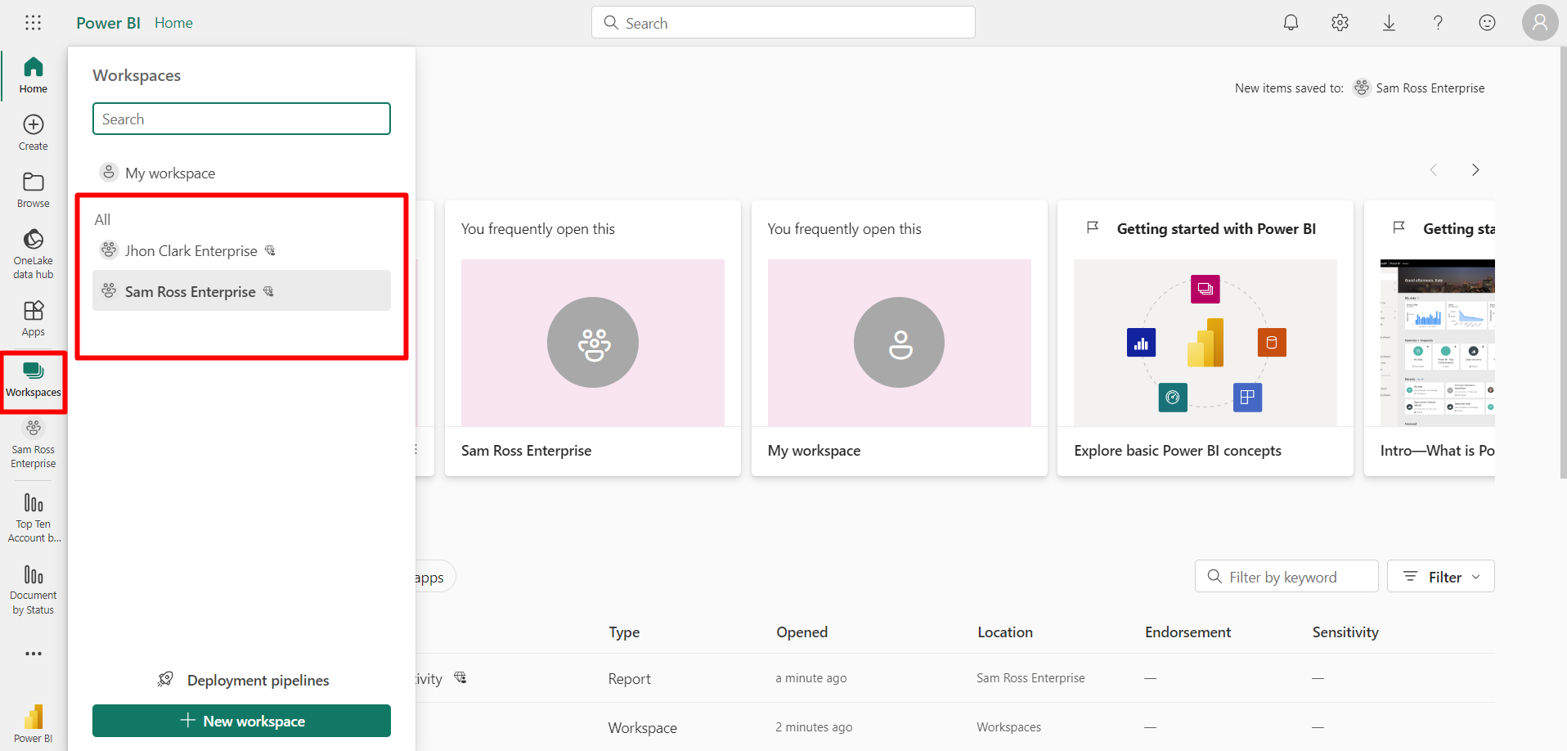Click 'a minute ago' cell
The height and width of the screenshot is (751, 1567).
[811, 678]
